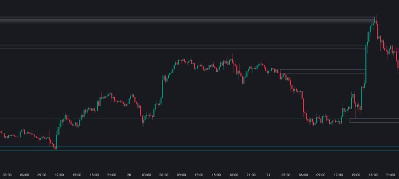Click the last 21:00 label at far right
Image resolution: width=399 pixels, height=179 pixels.
[390, 175]
